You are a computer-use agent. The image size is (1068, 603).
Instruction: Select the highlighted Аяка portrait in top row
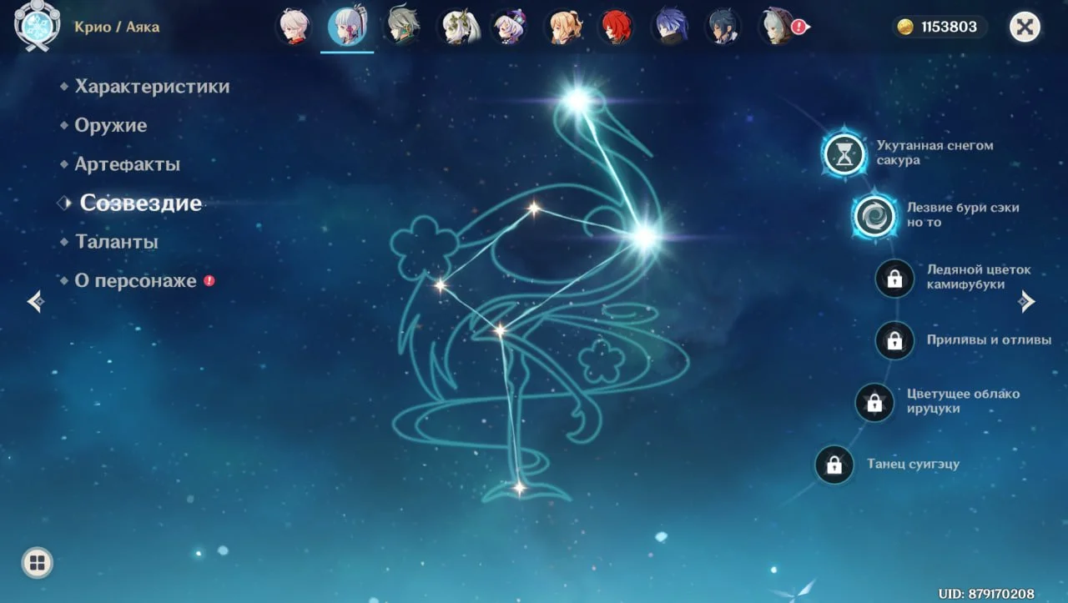[346, 27]
